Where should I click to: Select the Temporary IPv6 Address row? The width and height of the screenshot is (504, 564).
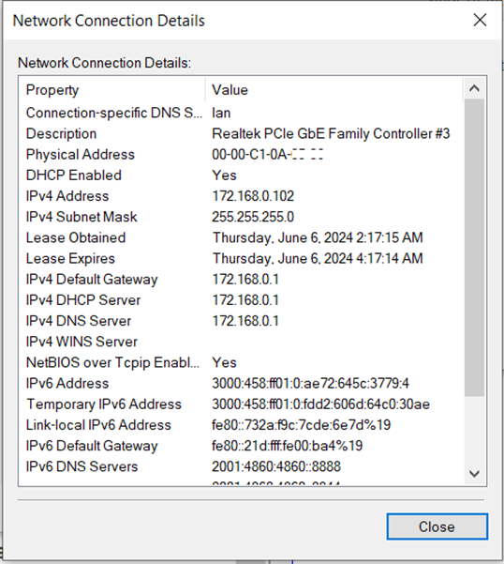pos(242,404)
